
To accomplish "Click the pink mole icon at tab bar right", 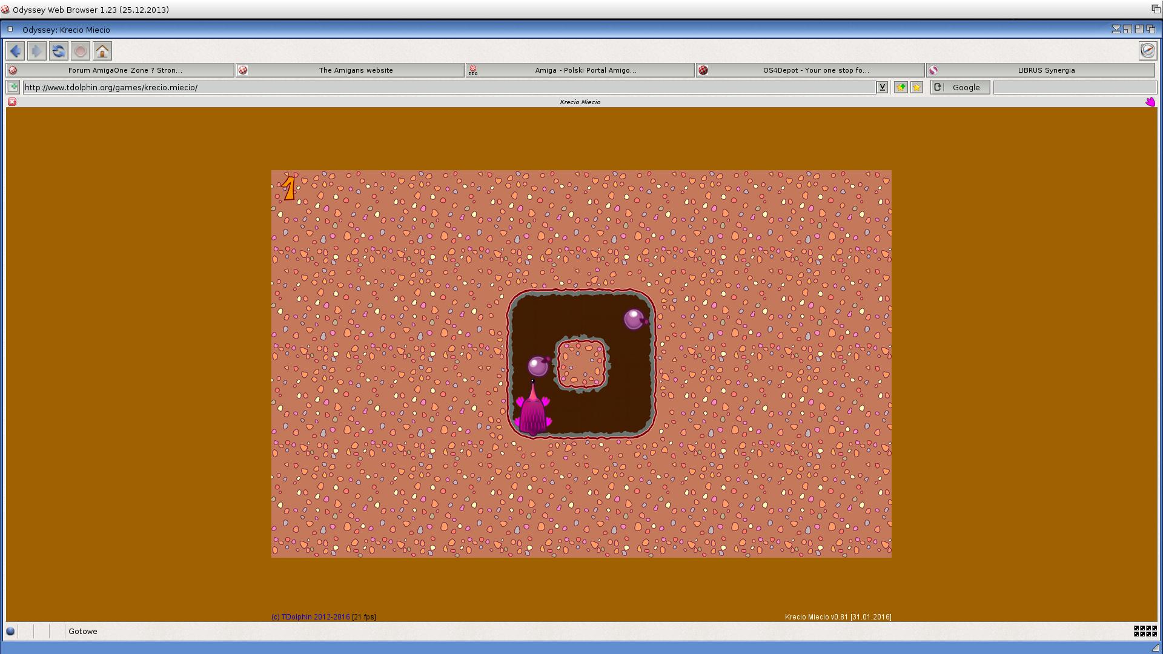I will point(1150,102).
